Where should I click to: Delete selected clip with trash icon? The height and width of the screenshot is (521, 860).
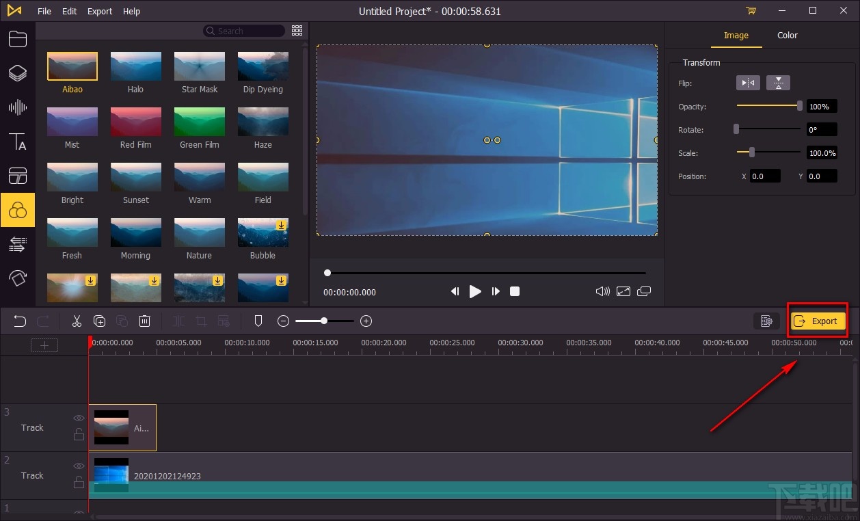pyautogui.click(x=145, y=321)
